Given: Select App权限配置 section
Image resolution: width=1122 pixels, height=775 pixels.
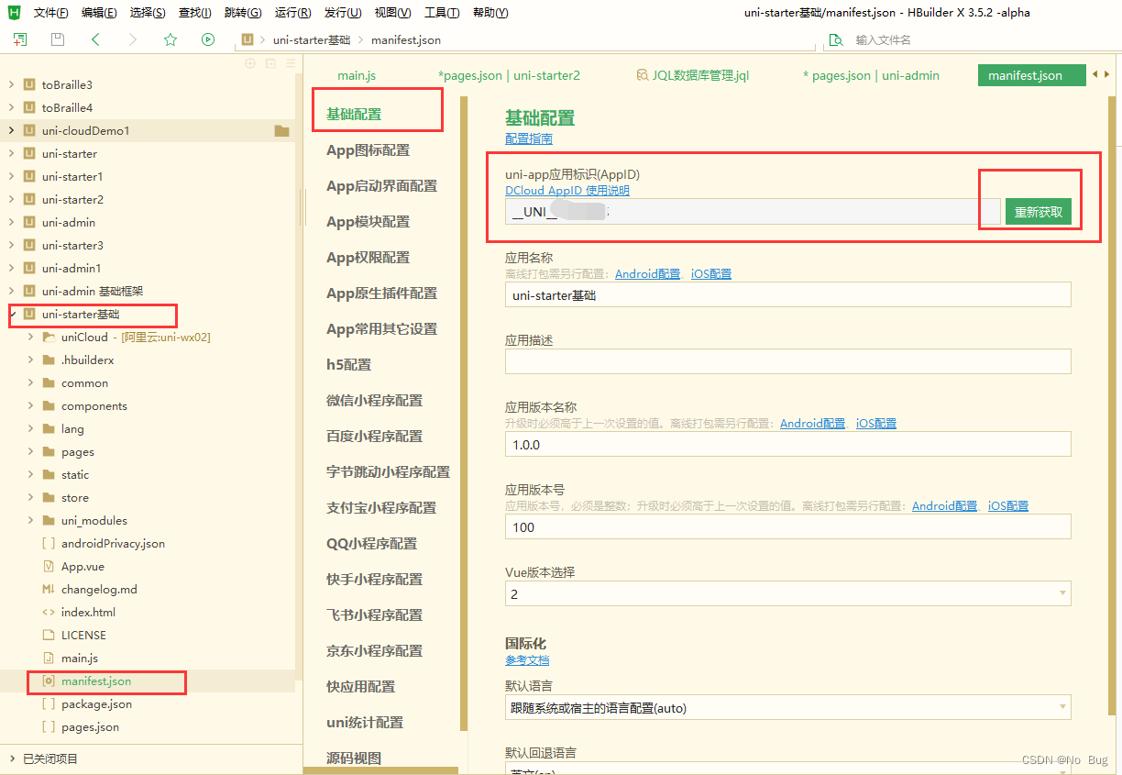Looking at the screenshot, I should (x=368, y=258).
